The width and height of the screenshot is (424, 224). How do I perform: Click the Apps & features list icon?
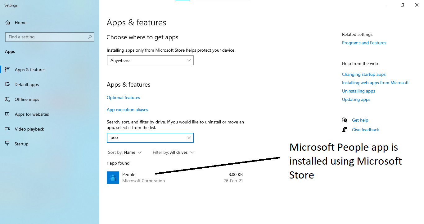click(7, 69)
